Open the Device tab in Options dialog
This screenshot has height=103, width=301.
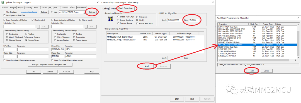(x=5, y=8)
